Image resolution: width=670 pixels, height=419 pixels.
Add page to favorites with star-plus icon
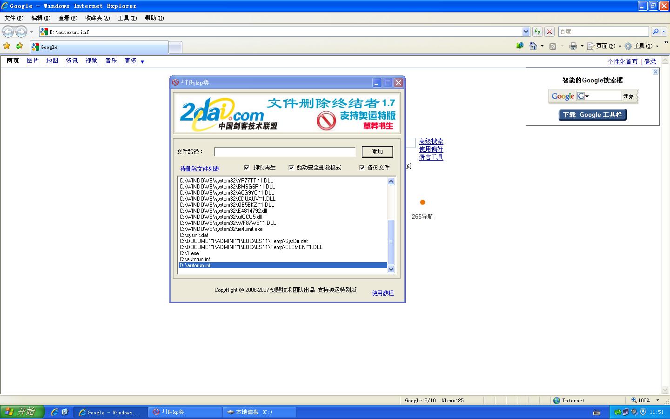(x=19, y=46)
